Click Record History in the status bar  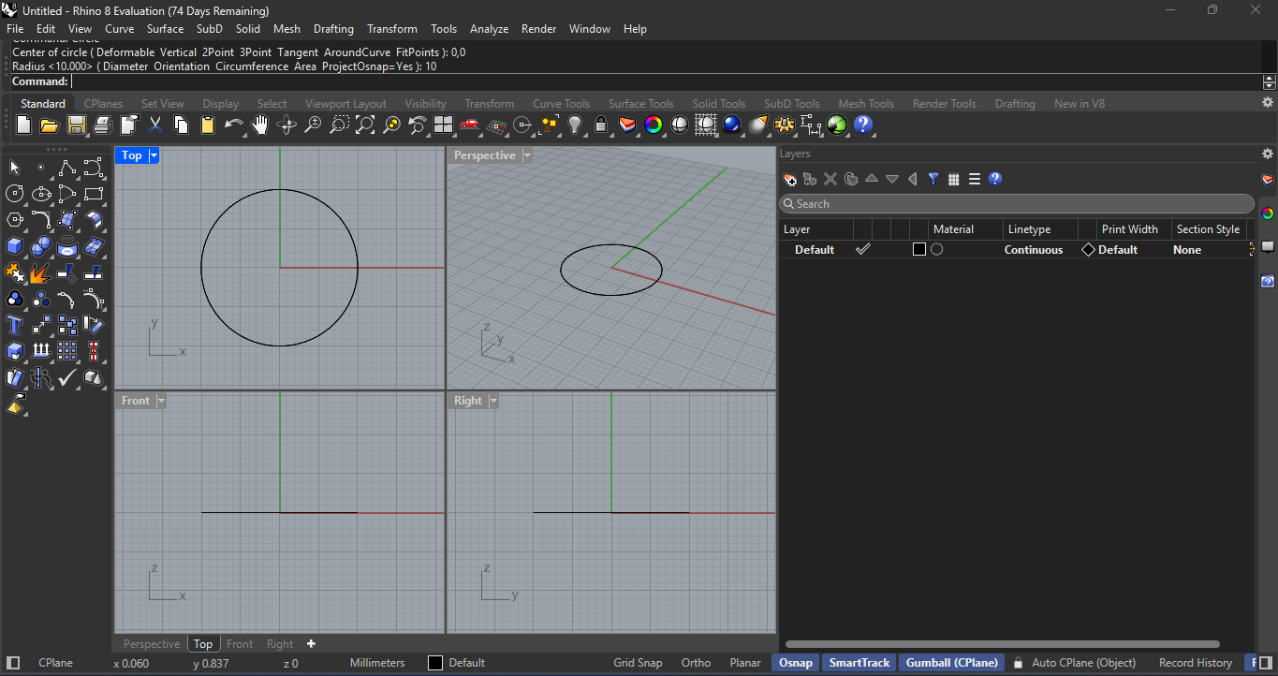[x=1195, y=662]
